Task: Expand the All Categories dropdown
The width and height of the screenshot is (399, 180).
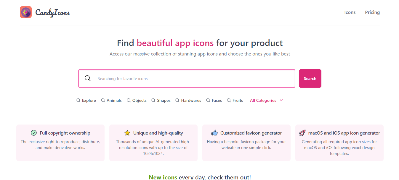Action: point(267,100)
